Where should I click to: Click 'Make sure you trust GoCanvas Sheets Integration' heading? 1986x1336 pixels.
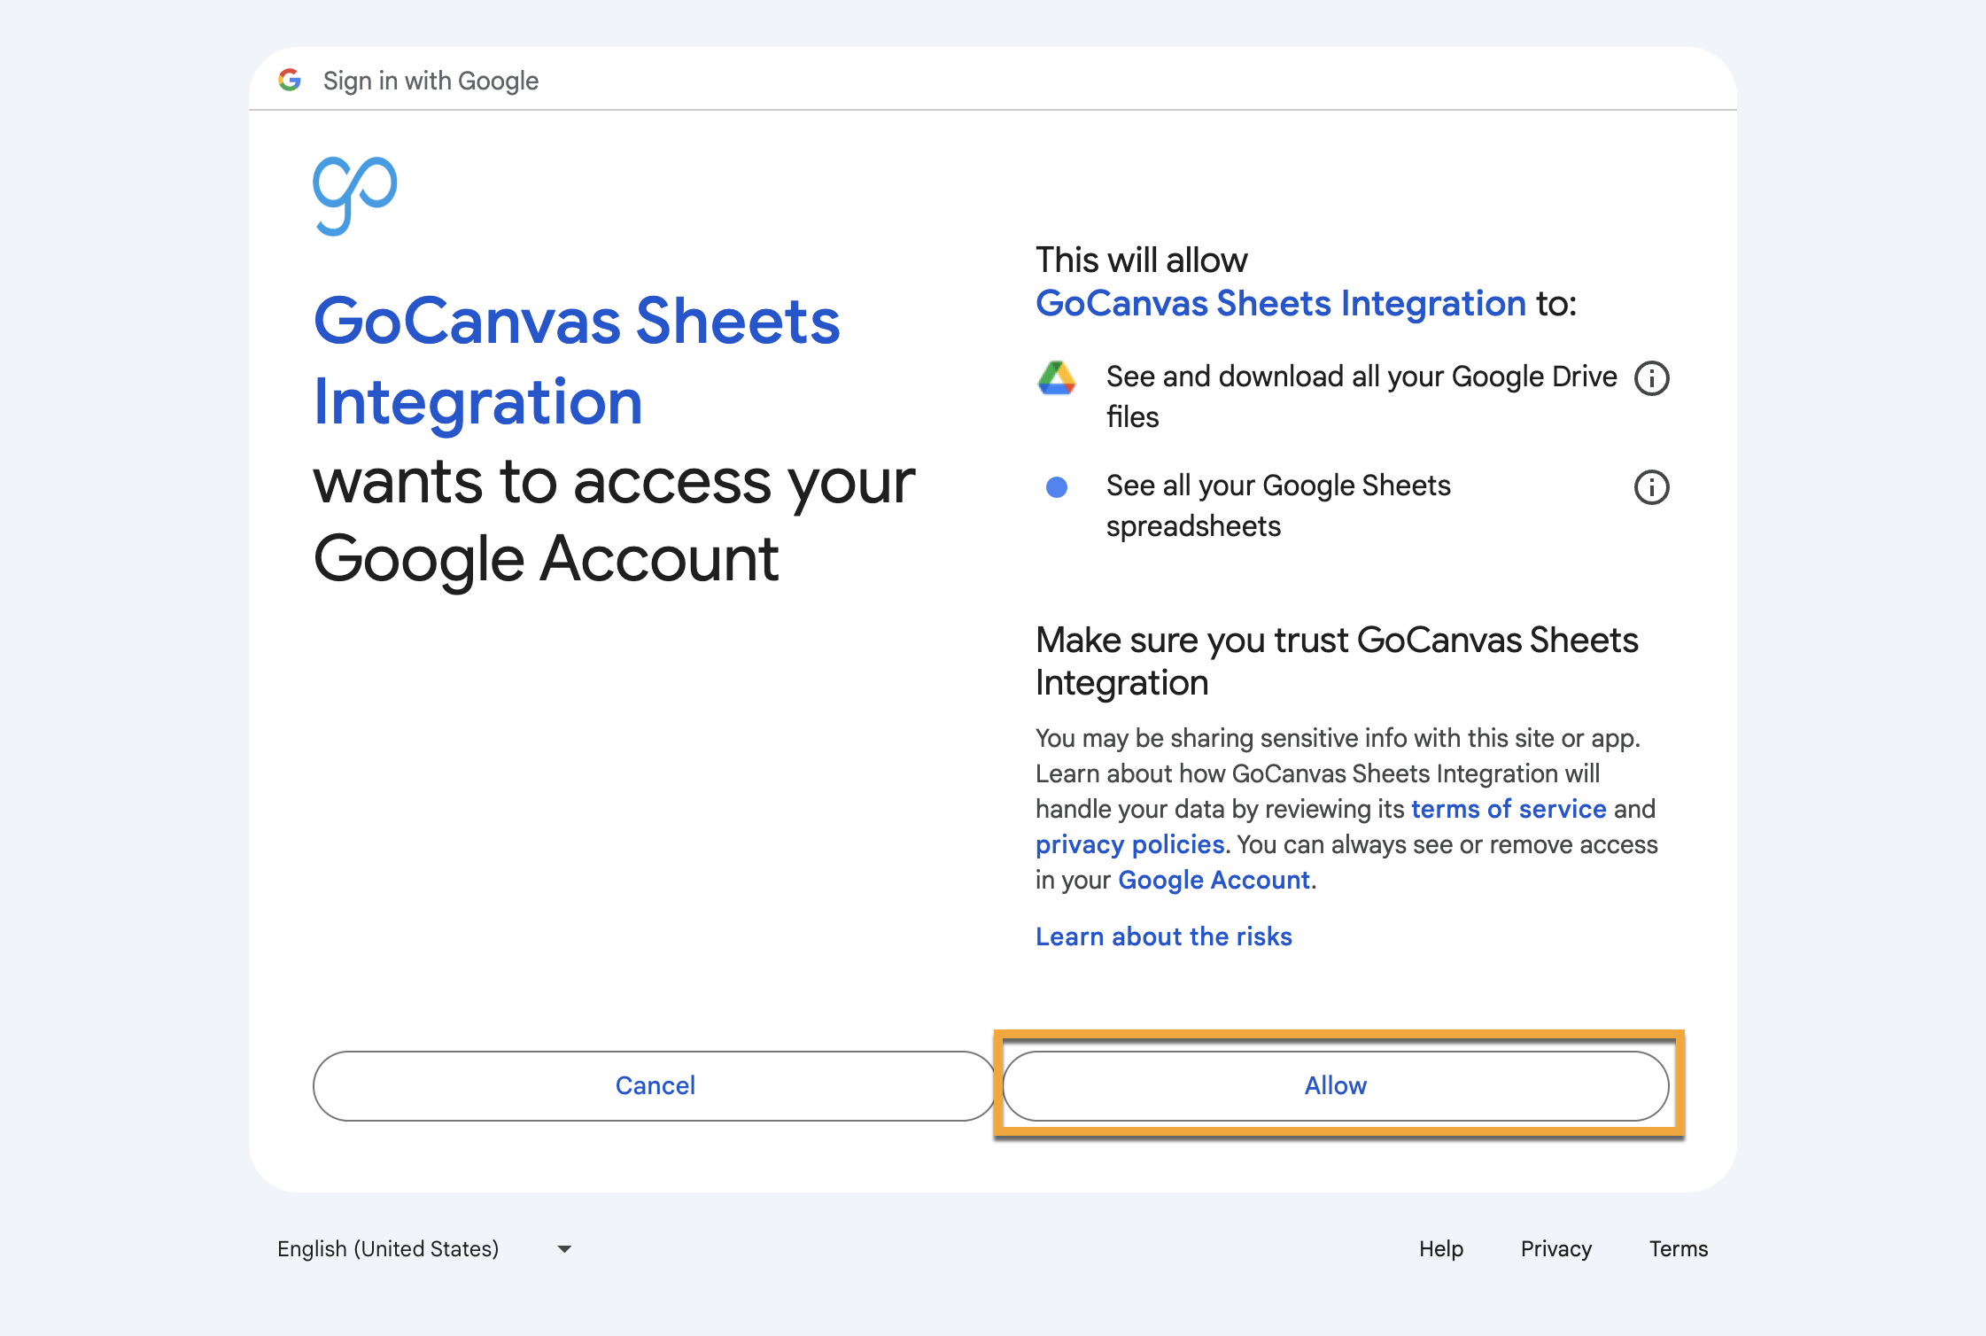coord(1337,661)
